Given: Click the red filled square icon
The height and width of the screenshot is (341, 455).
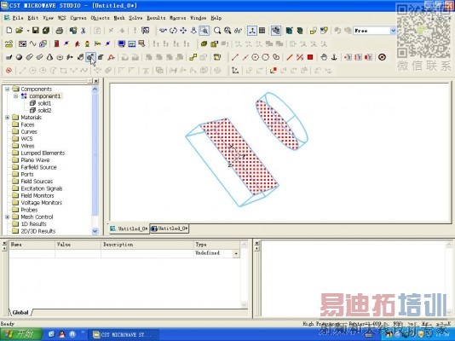Looking at the screenshot, I should click(x=310, y=57).
